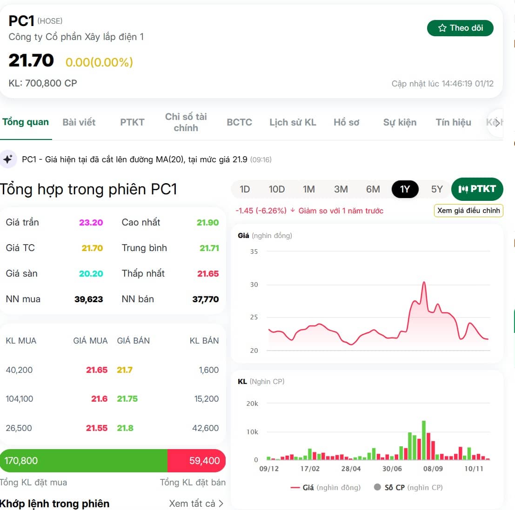
Task: Switch to the Bài viết tab
Action: (79, 122)
